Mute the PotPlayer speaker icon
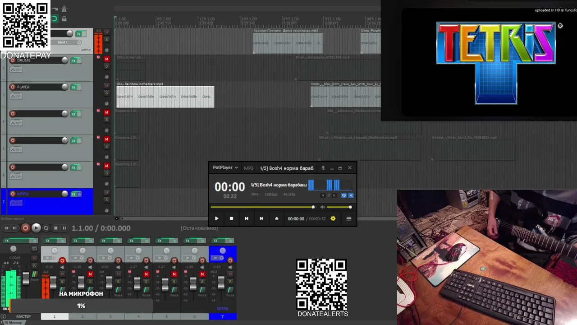The width and height of the screenshot is (577, 325). coord(322,207)
